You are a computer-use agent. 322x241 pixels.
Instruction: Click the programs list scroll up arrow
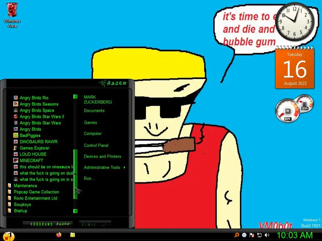tap(75, 96)
